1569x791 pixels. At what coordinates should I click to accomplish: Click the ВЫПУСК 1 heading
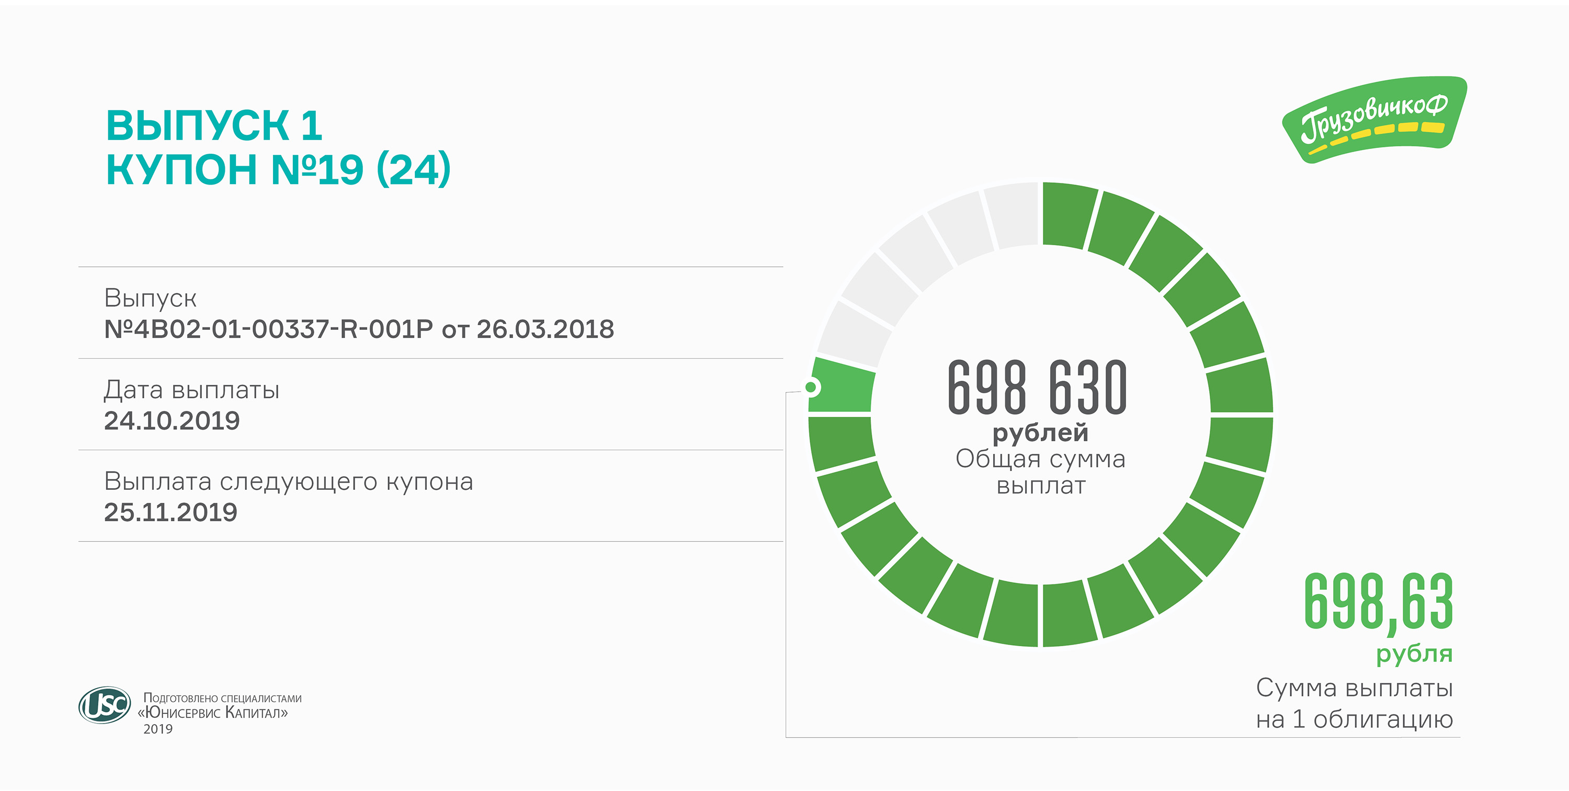pyautogui.click(x=214, y=125)
